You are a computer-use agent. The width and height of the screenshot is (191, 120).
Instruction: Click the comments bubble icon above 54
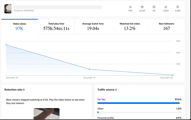(x=154, y=7)
